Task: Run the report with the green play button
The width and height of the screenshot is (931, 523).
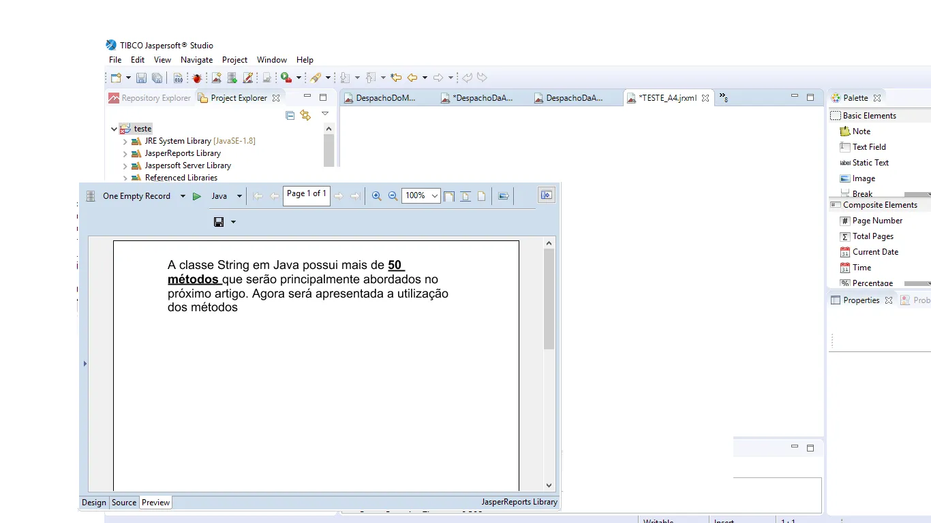Action: point(197,196)
